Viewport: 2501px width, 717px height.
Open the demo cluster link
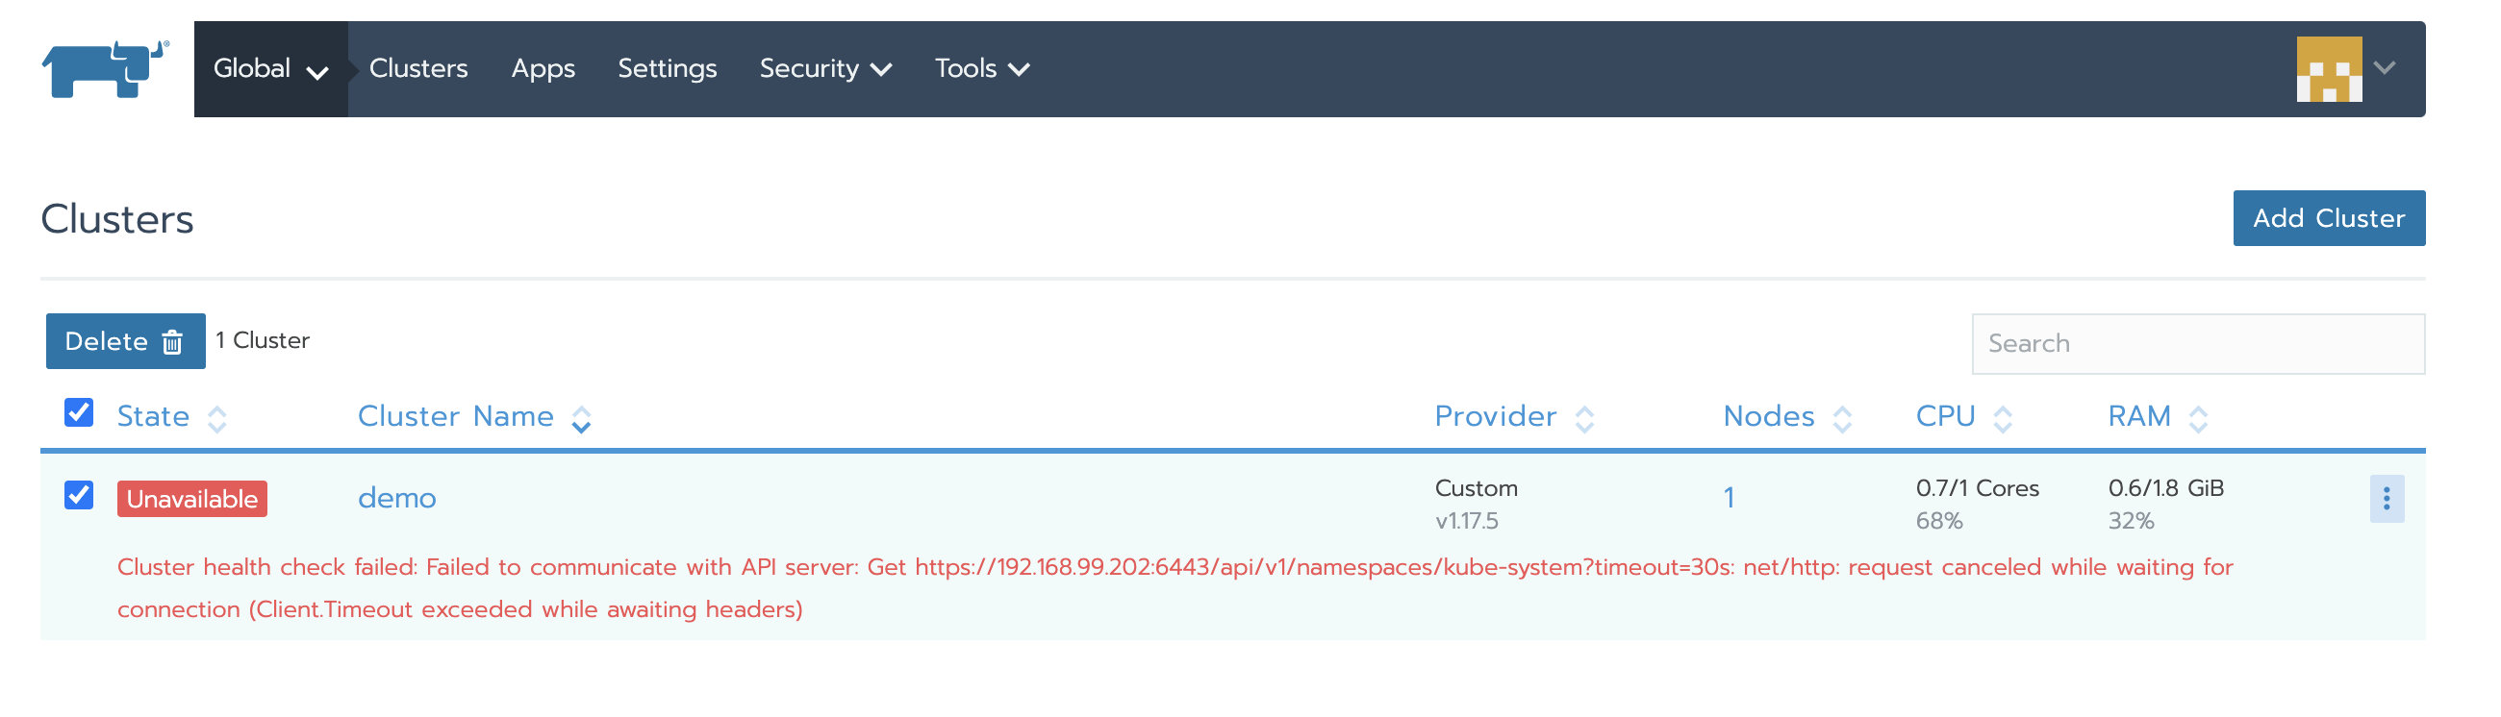click(x=396, y=498)
